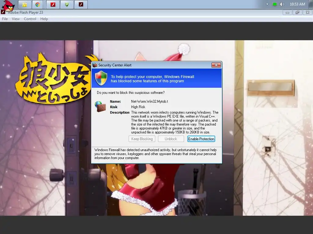Switch to the dark Flash Player taskbar icon
Image resolution: width=313 pixels, height=234 pixels.
click(x=81, y=5)
